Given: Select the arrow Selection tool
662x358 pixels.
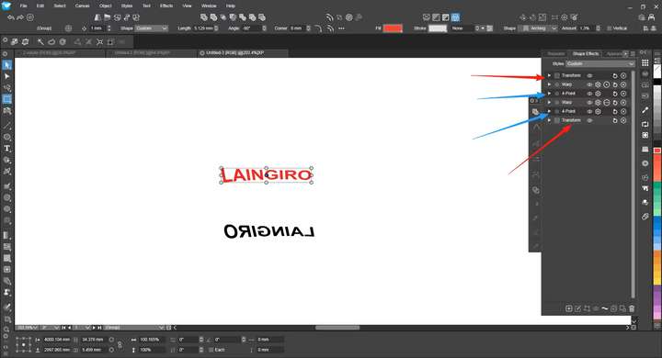Looking at the screenshot, I should click(7, 65).
